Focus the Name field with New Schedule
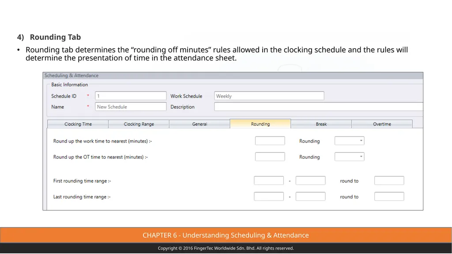 (x=131, y=106)
